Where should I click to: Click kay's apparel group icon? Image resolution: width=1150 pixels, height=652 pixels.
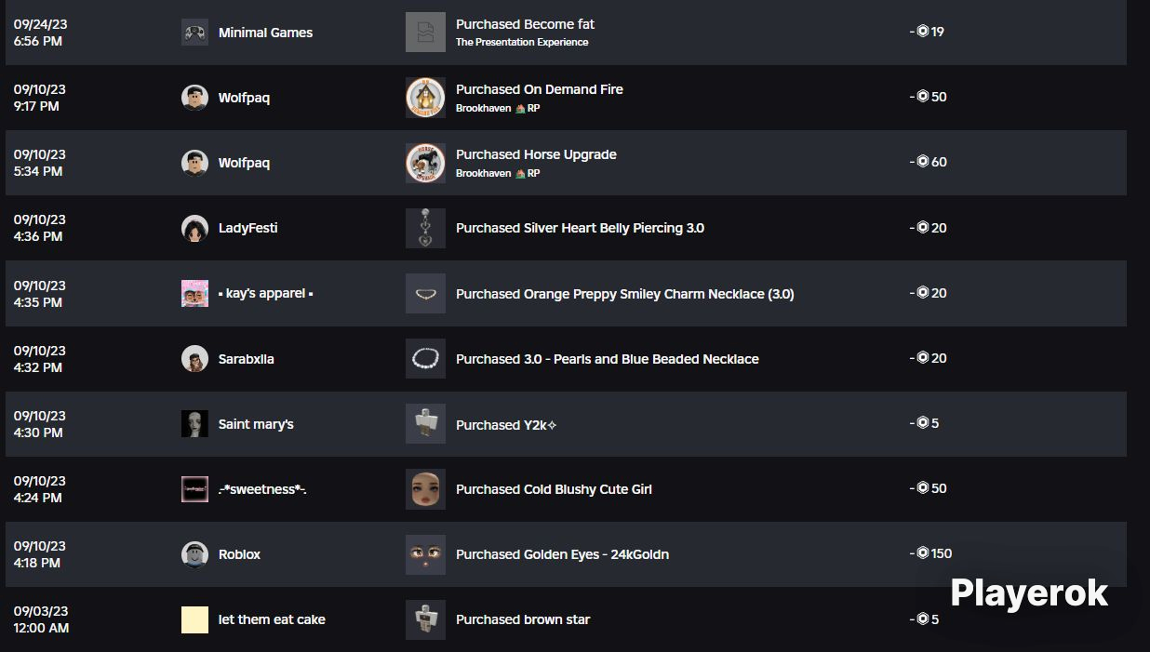pos(194,294)
